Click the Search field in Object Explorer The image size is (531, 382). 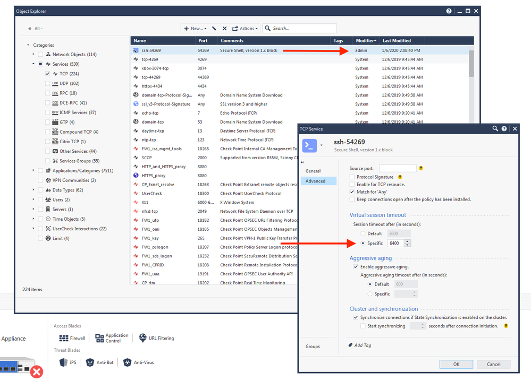(299, 29)
